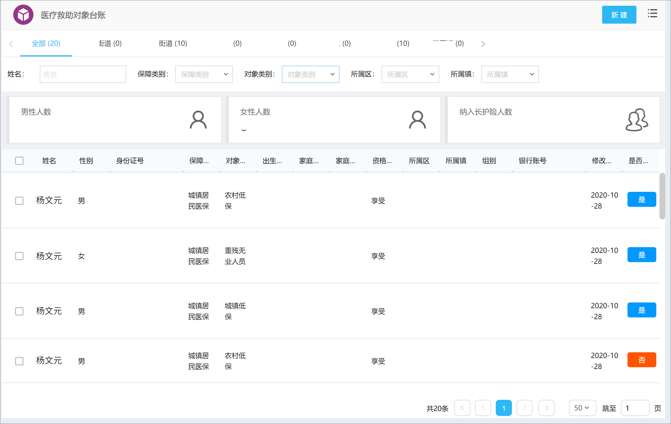The height and width of the screenshot is (424, 671).
Task: Click the 新建 button
Action: tap(619, 15)
